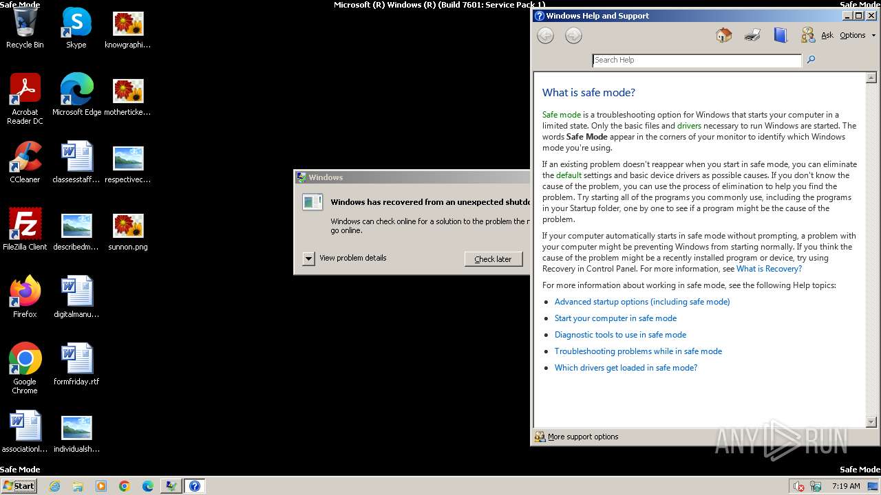This screenshot has width=881, height=495.
Task: Click the Windows dialog title bar
Action: [x=413, y=177]
